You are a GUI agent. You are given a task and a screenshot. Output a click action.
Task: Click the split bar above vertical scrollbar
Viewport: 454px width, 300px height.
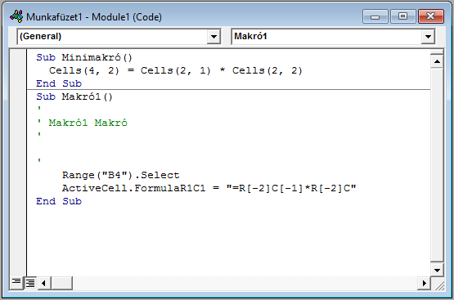pos(437,51)
